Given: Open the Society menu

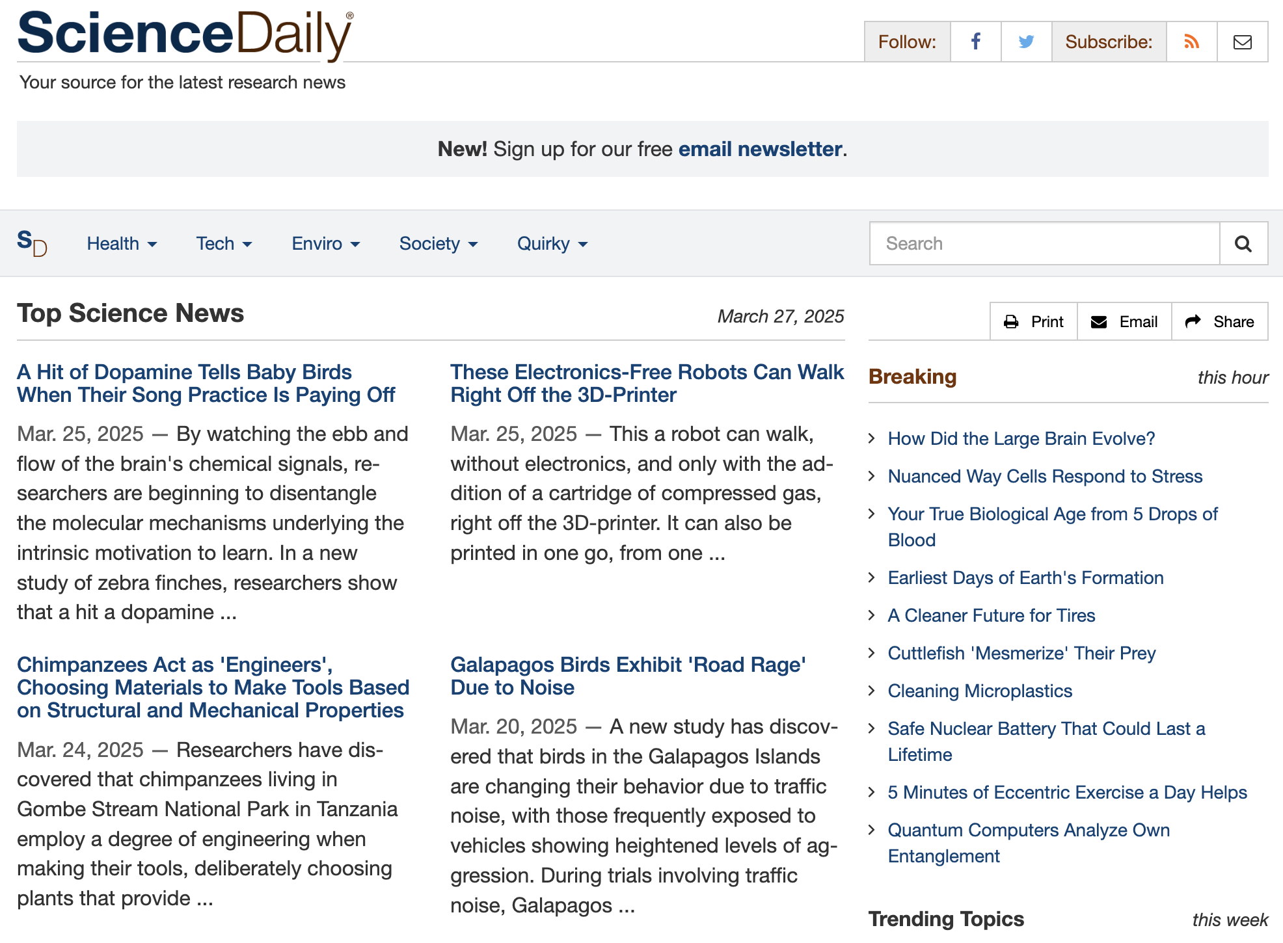Looking at the screenshot, I should coord(438,243).
